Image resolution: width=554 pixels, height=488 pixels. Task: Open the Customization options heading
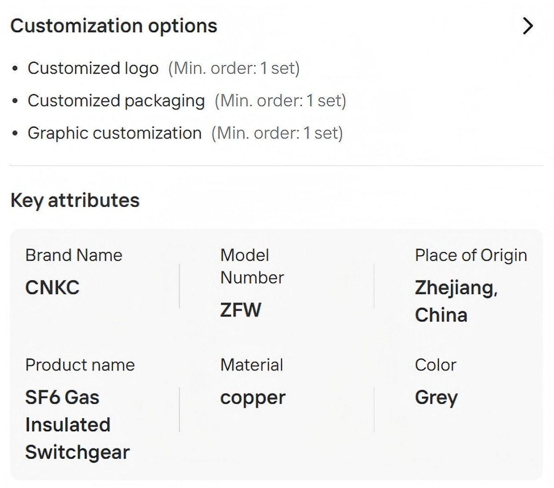114,26
